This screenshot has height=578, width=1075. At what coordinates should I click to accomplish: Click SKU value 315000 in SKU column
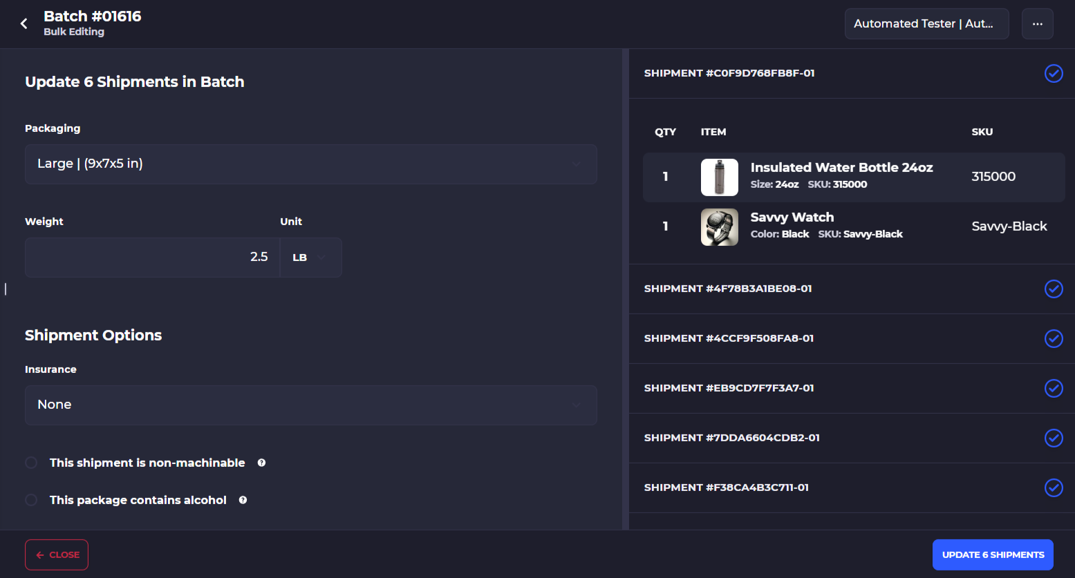point(993,177)
